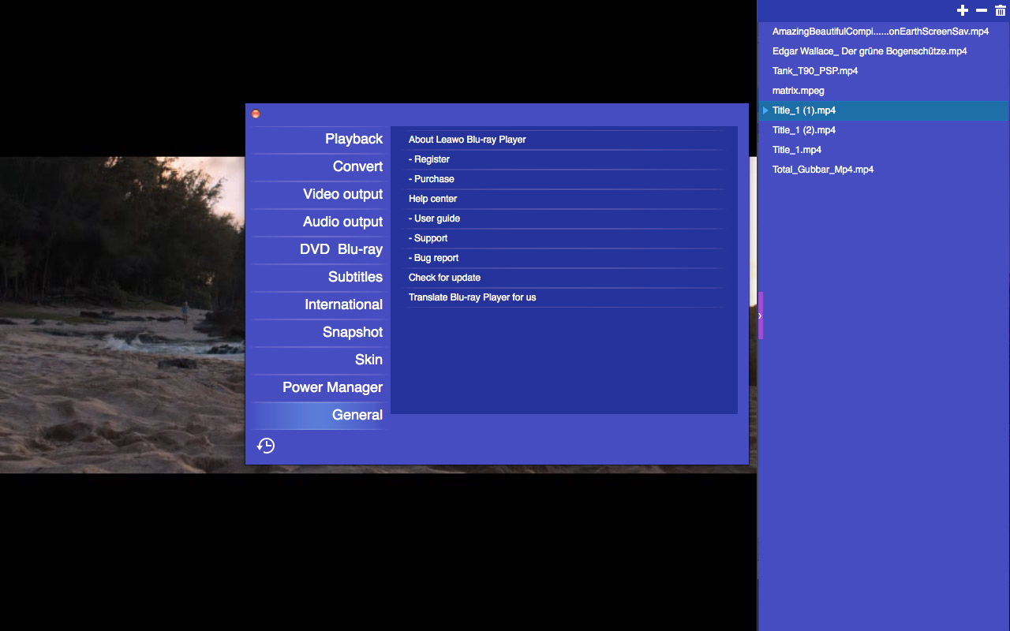The image size is (1010, 631).
Task: Click the playing indicator beside Title_1 (1).mp4
Action: (765, 110)
